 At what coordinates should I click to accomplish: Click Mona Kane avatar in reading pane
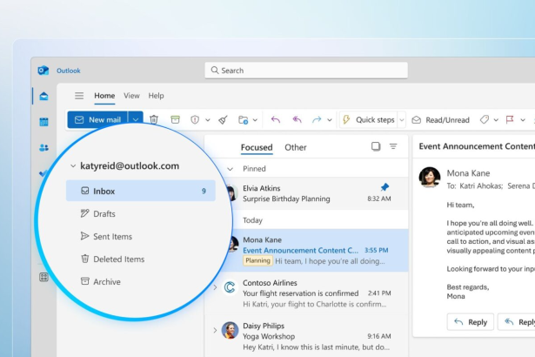[x=430, y=178]
